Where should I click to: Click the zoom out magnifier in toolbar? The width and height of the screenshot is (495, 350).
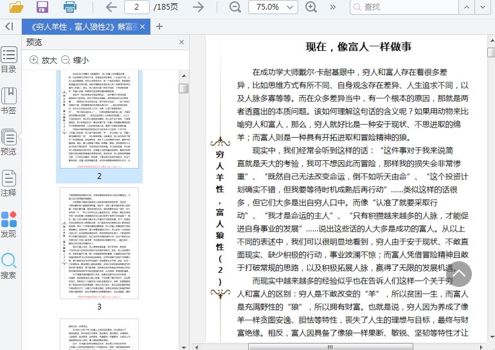pyautogui.click(x=235, y=7)
